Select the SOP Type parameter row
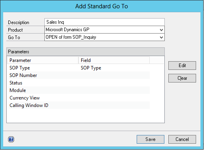Viewport: 204px width, 150px height. pos(79,68)
